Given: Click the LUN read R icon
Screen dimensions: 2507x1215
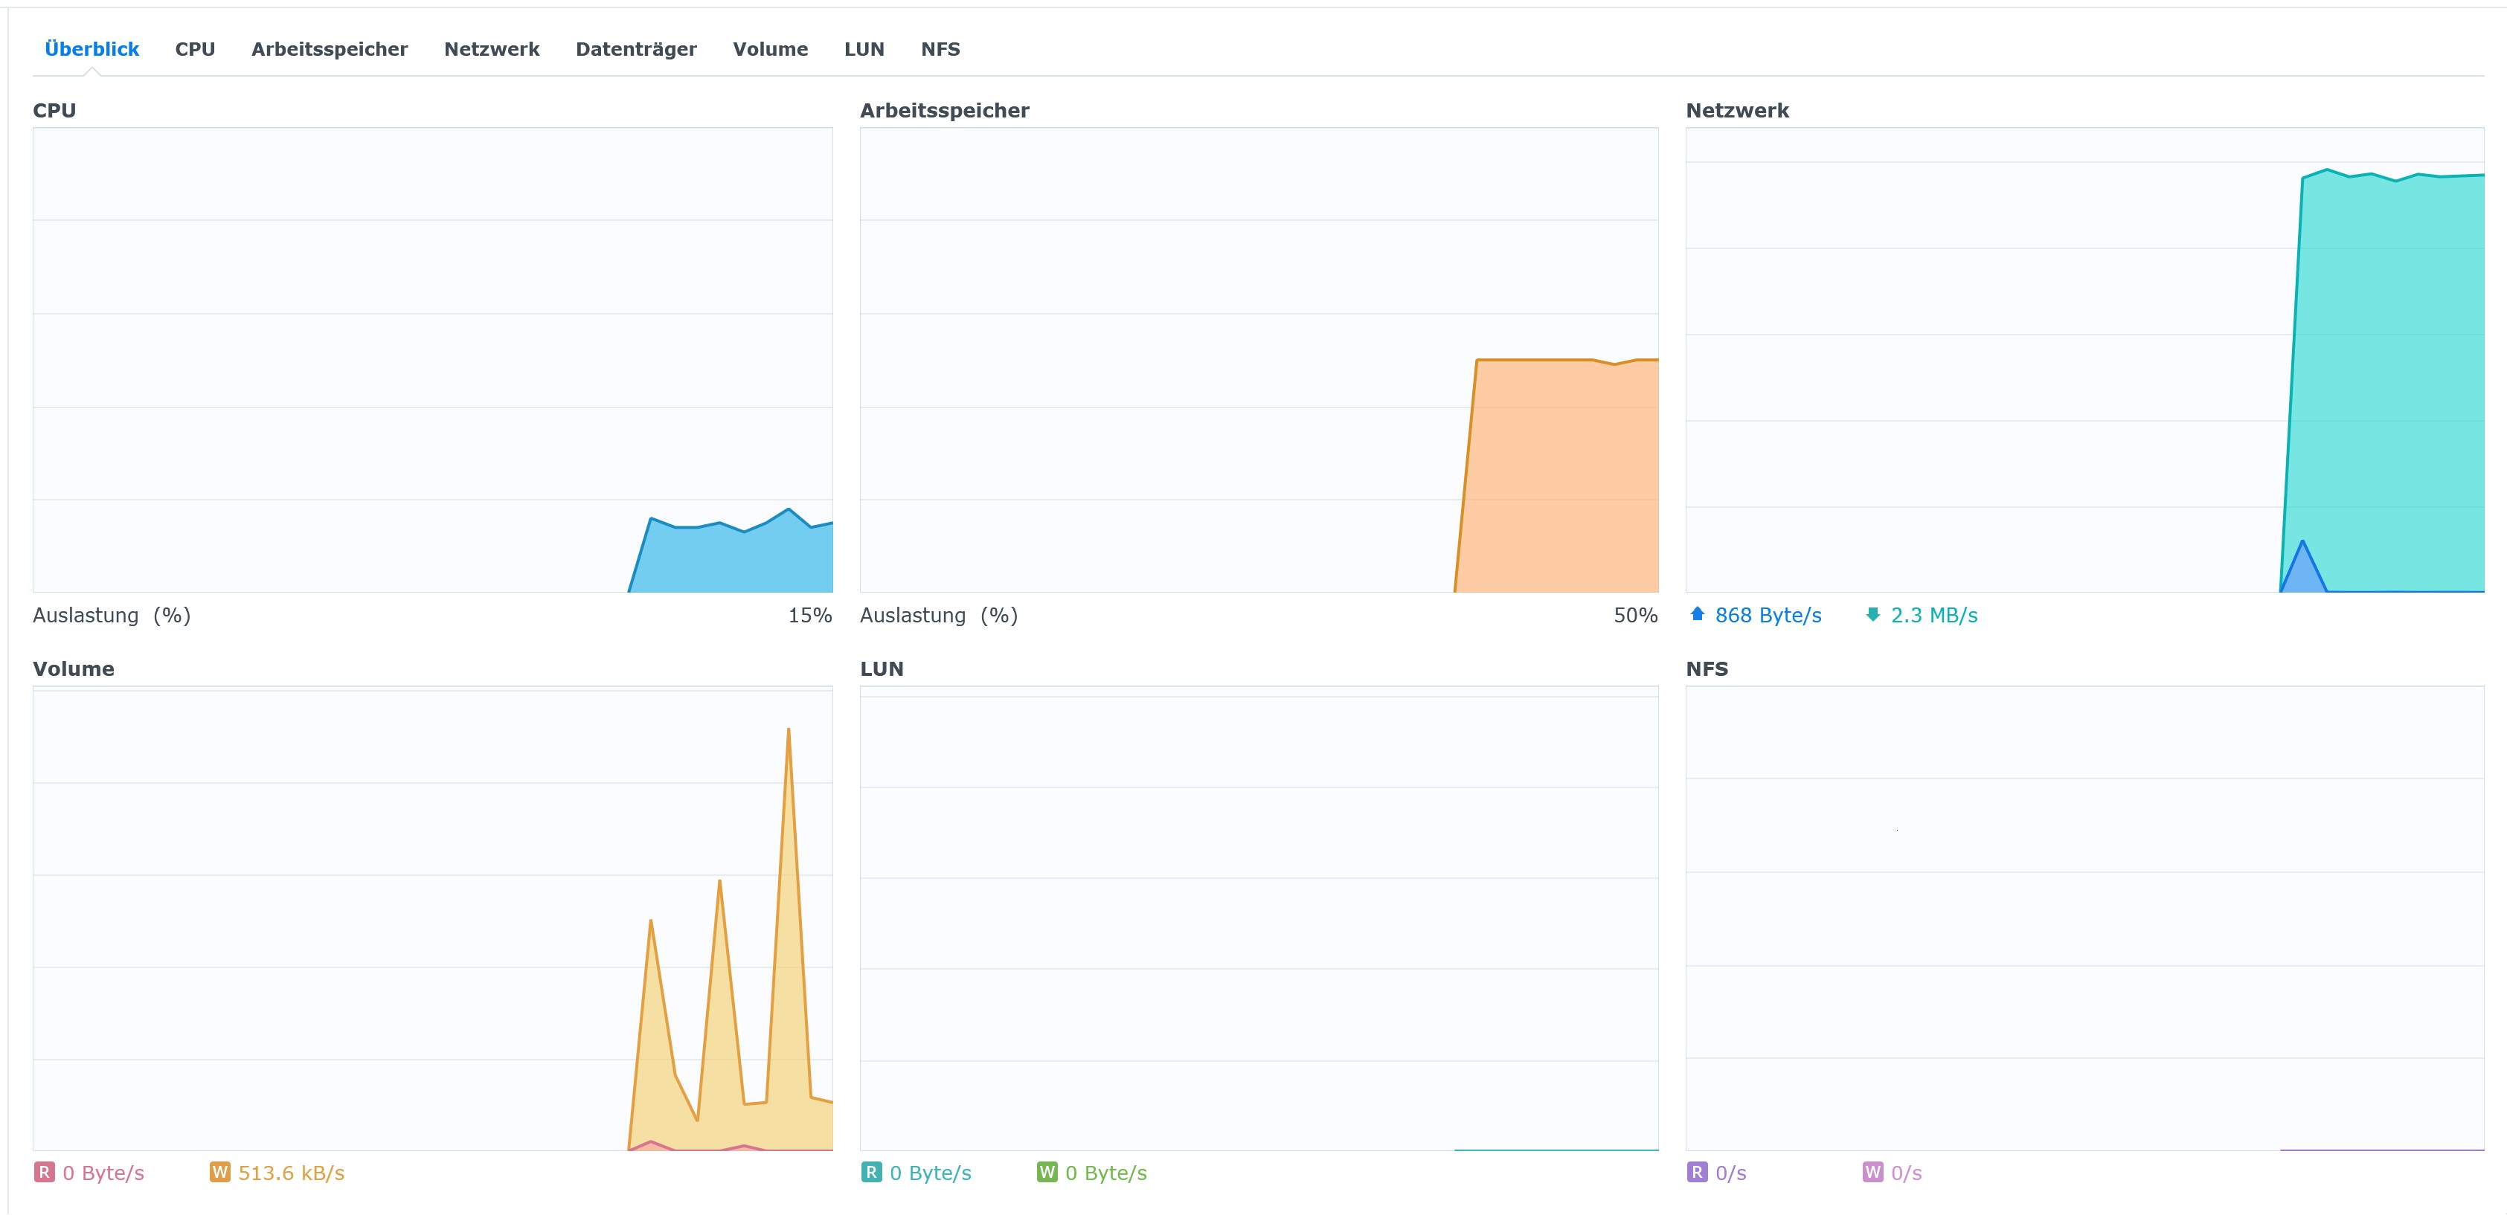Looking at the screenshot, I should pos(871,1172).
